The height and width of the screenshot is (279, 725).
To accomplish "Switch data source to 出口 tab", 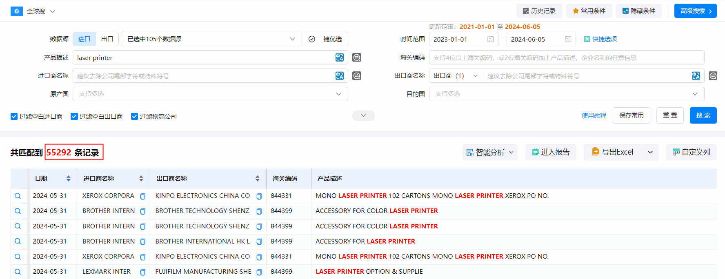I will pyautogui.click(x=107, y=39).
